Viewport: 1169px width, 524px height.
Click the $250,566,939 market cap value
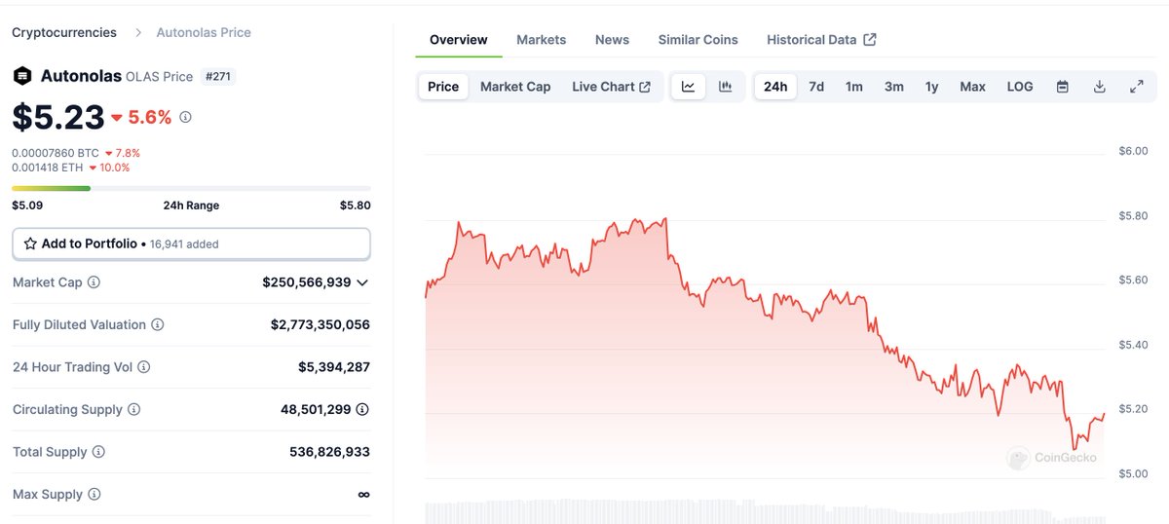(x=307, y=282)
